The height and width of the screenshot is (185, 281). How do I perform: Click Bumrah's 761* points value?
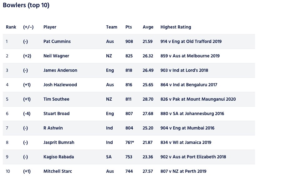click(130, 142)
